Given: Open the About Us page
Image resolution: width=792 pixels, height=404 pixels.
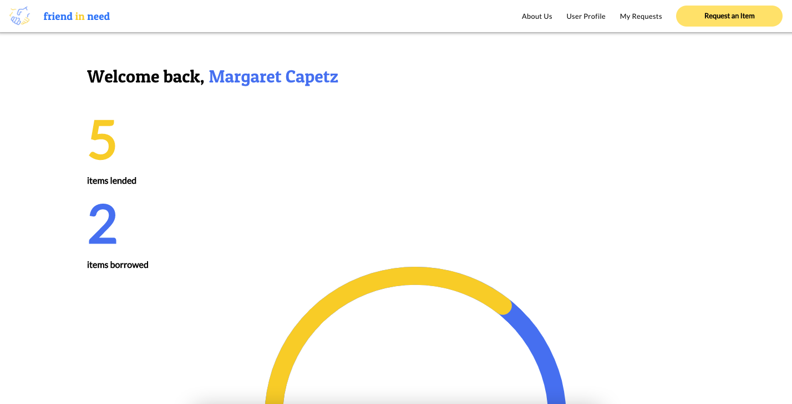Looking at the screenshot, I should click(x=537, y=16).
